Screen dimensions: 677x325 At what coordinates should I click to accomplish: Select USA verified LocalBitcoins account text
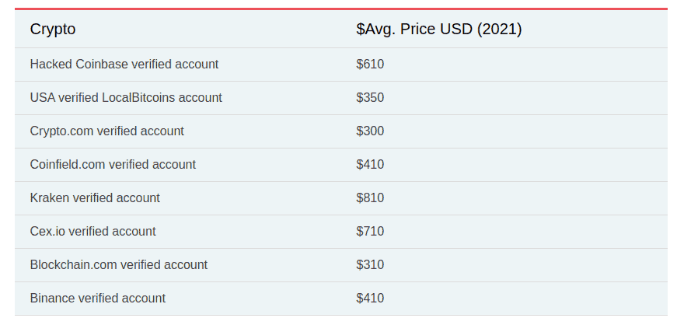126,97
